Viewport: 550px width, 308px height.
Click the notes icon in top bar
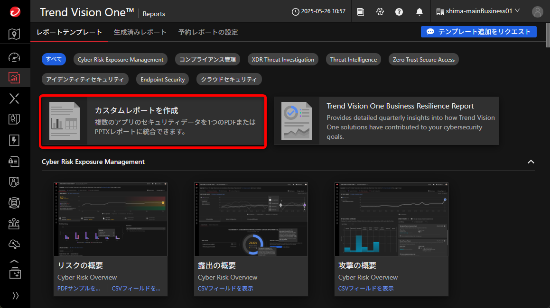pos(360,11)
